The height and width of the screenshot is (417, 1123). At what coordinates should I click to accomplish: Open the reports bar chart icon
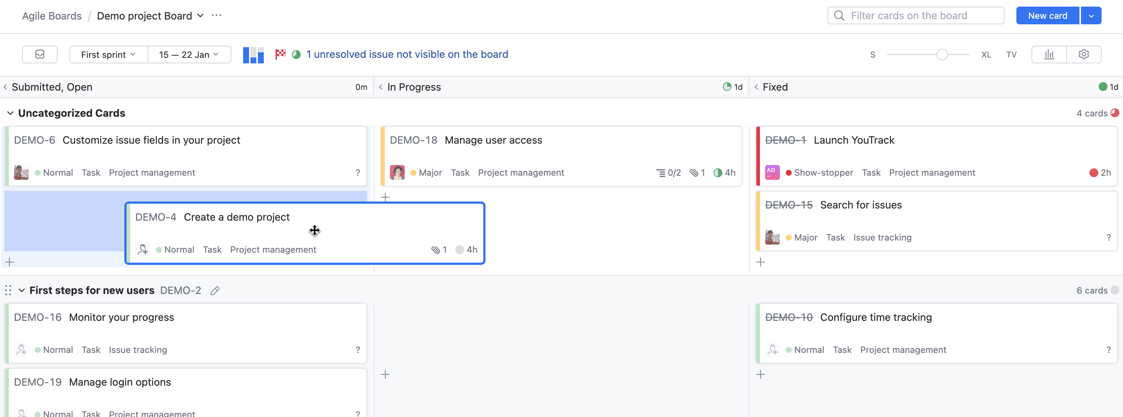tap(1049, 55)
